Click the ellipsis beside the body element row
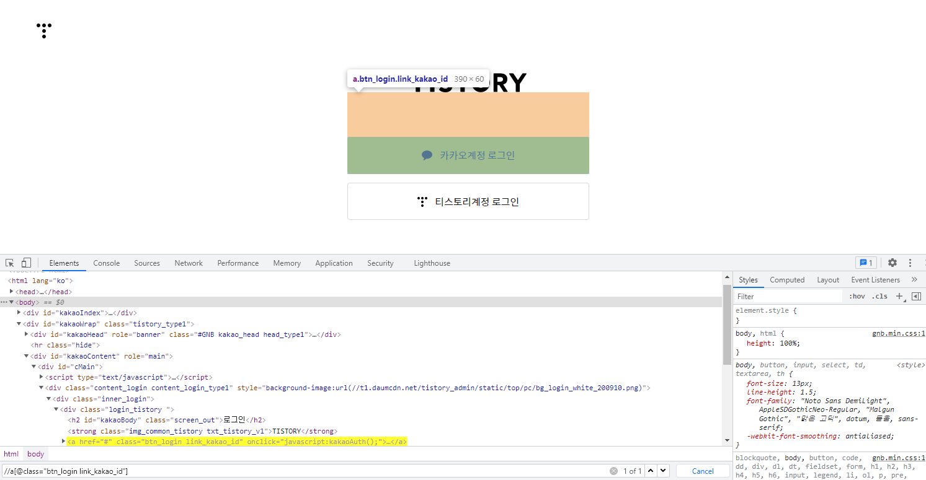The width and height of the screenshot is (926, 480). (x=4, y=302)
